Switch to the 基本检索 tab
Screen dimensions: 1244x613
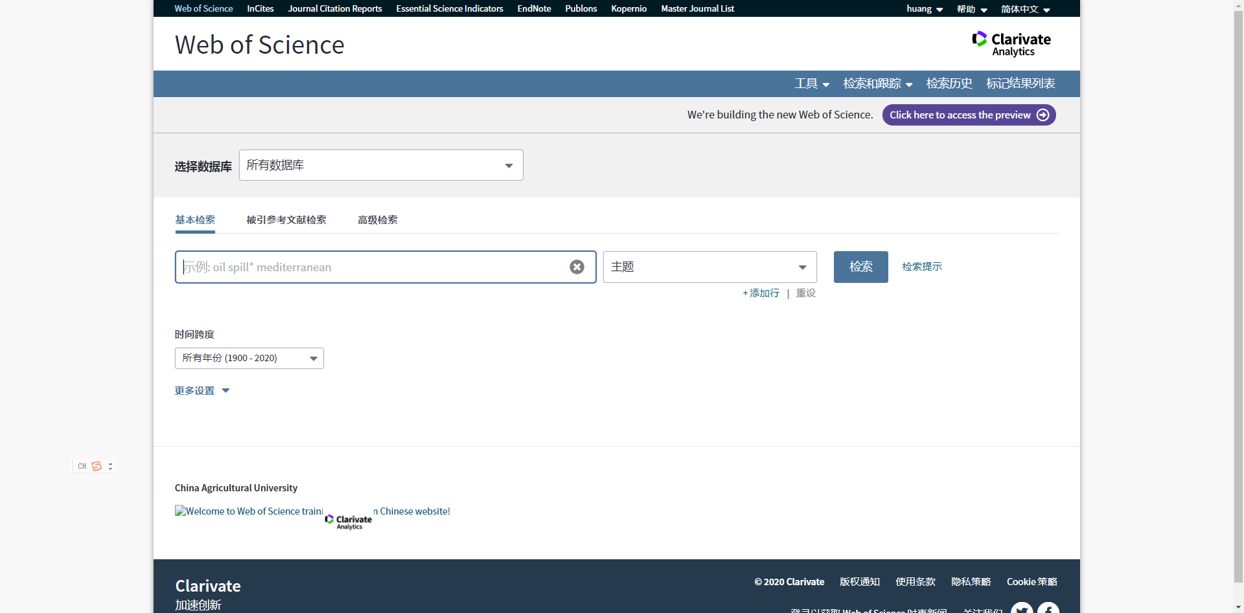tap(195, 220)
